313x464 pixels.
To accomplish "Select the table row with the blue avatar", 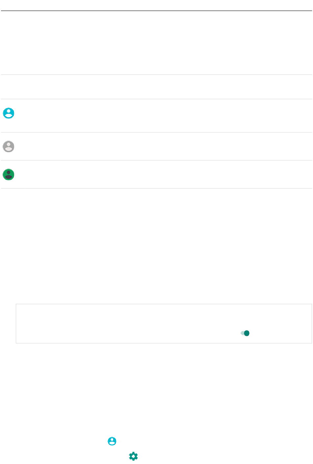I will [x=156, y=116].
